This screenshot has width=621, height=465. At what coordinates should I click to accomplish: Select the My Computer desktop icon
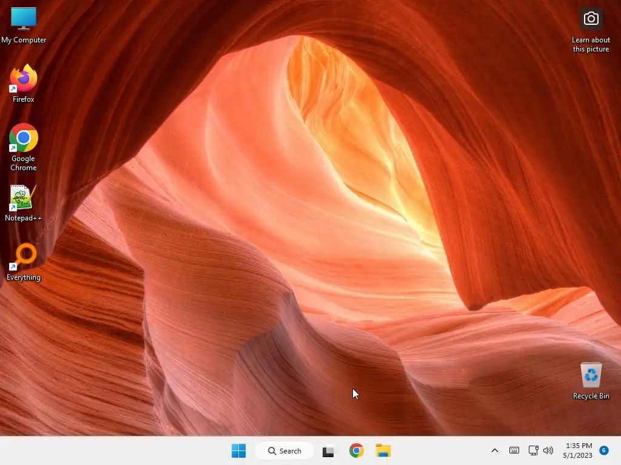pos(24,24)
